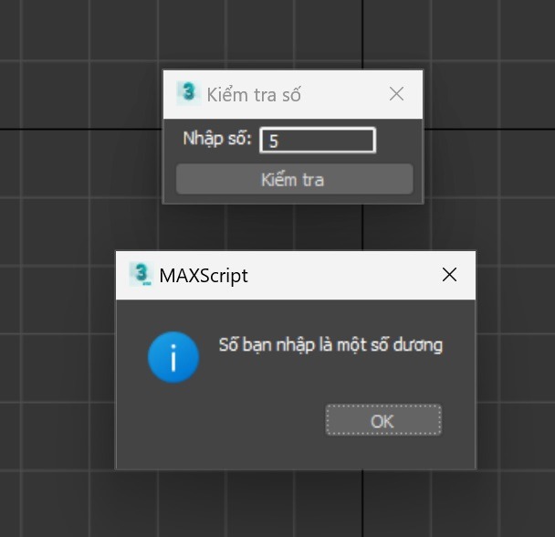Image resolution: width=555 pixels, height=537 pixels.
Task: Click the 3ds Max icon beside Kiểm tra số
Action: tap(188, 93)
